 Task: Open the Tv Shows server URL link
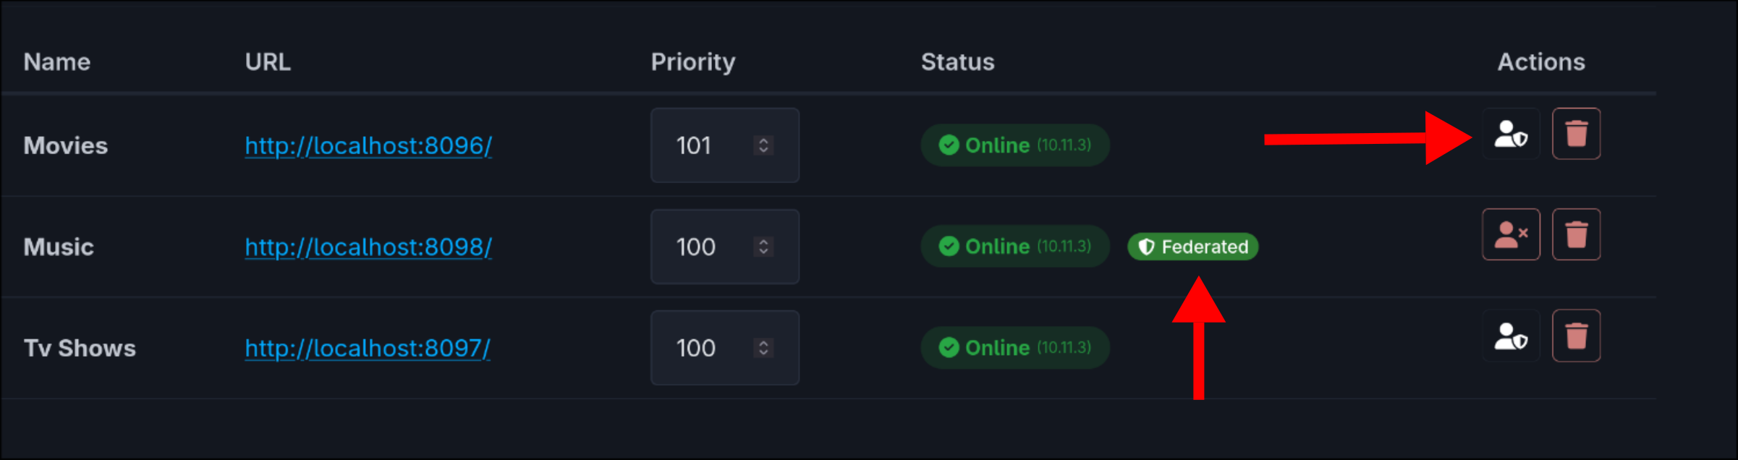click(x=368, y=348)
